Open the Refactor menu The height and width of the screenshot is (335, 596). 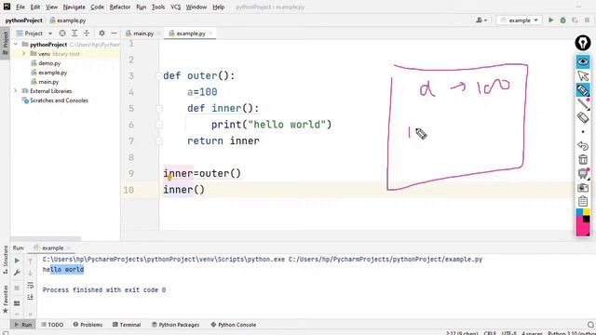click(120, 7)
